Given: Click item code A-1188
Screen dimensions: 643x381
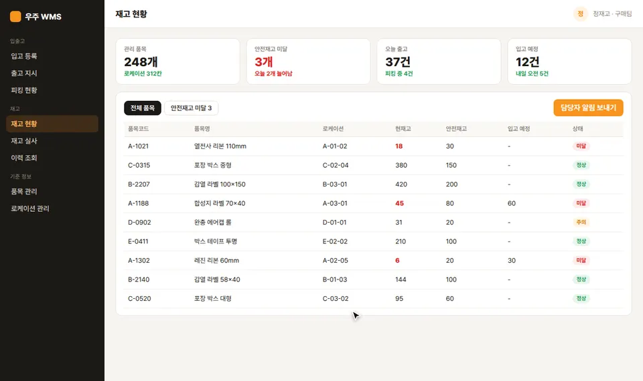Looking at the screenshot, I should coord(138,203).
